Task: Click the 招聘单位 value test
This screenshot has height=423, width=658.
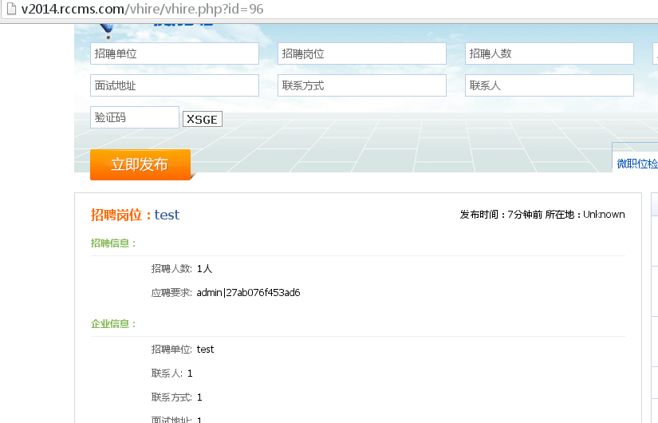Action: (x=205, y=350)
